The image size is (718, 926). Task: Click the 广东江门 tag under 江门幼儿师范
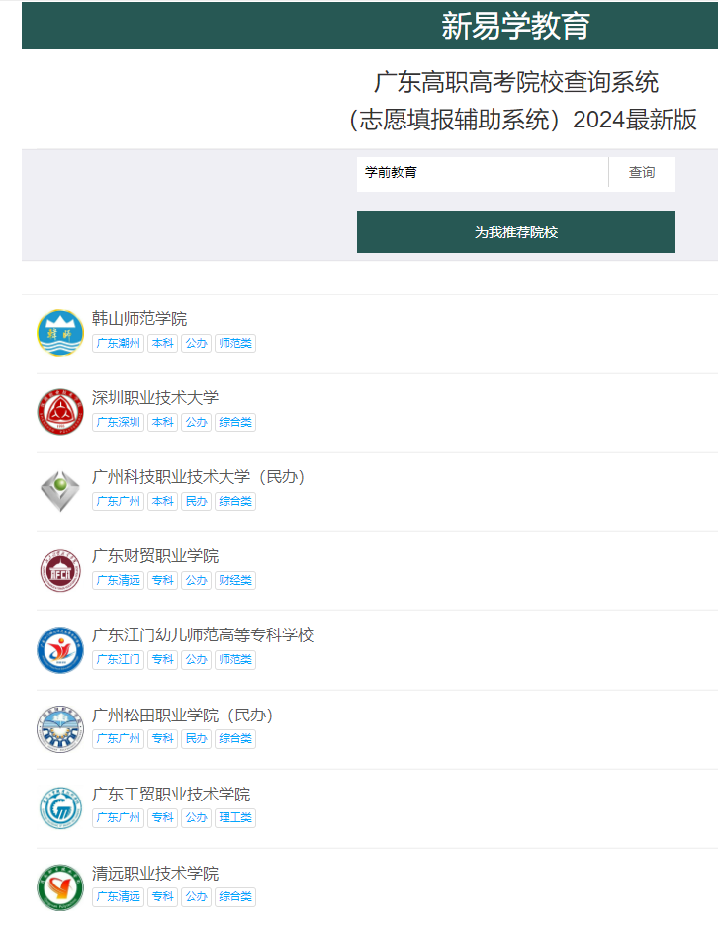click(x=119, y=659)
